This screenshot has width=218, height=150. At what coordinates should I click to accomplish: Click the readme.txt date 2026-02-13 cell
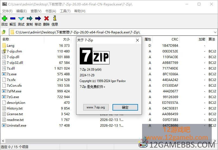[112, 120]
